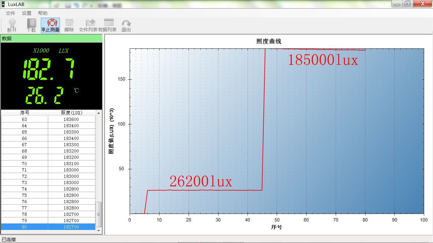Click the X1000 multiplier label
This screenshot has width=433, height=243.
click(41, 51)
